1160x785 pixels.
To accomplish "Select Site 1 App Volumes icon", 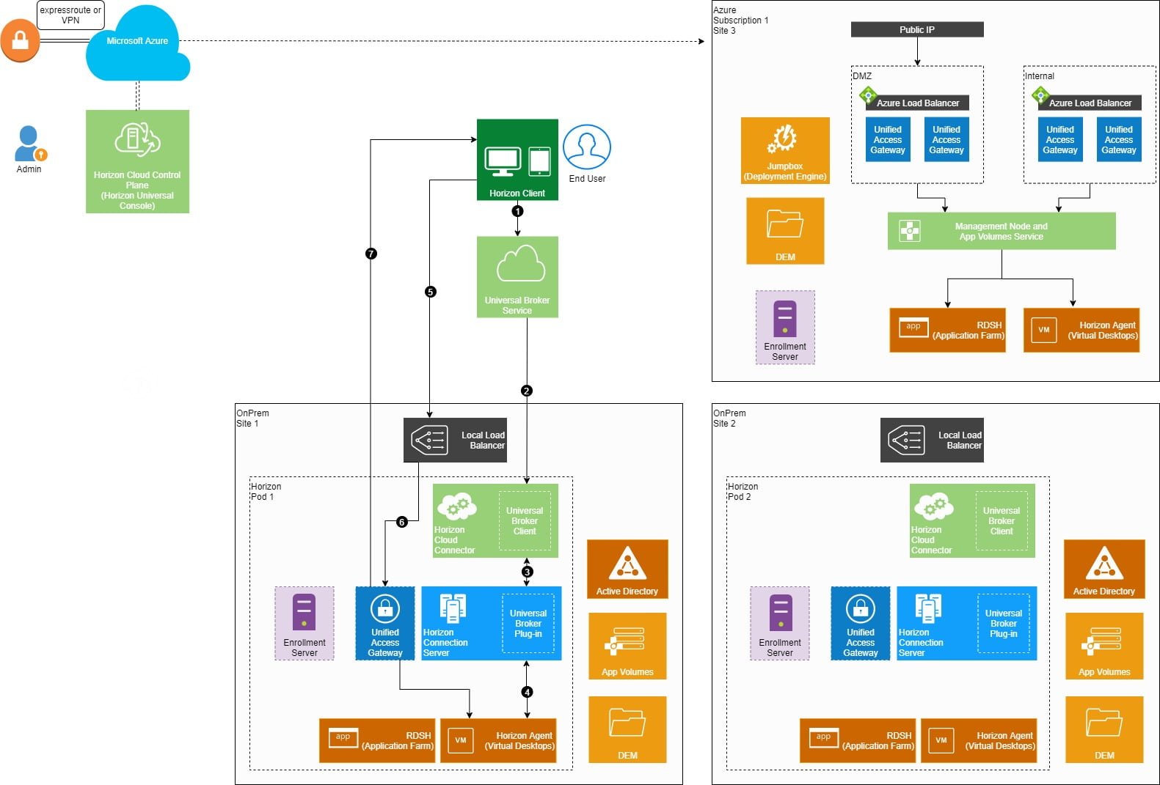I will (x=627, y=646).
